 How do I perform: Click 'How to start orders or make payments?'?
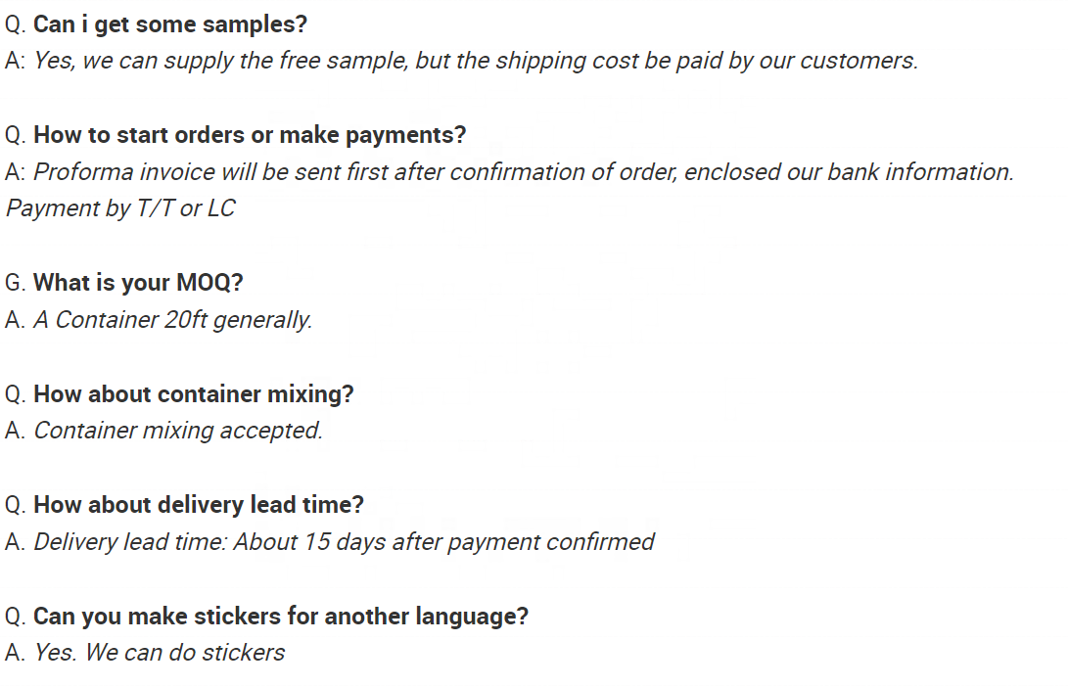[250, 135]
